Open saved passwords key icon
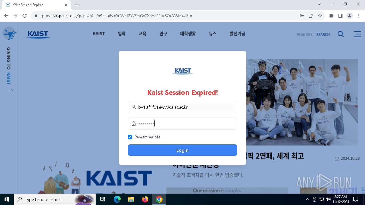The image size is (365, 205). [302, 16]
